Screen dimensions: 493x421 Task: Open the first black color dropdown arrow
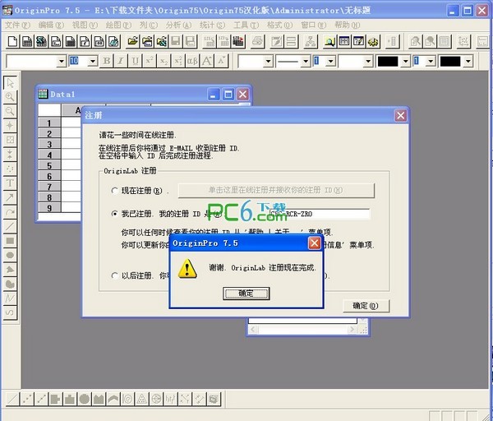pyautogui.click(x=406, y=62)
